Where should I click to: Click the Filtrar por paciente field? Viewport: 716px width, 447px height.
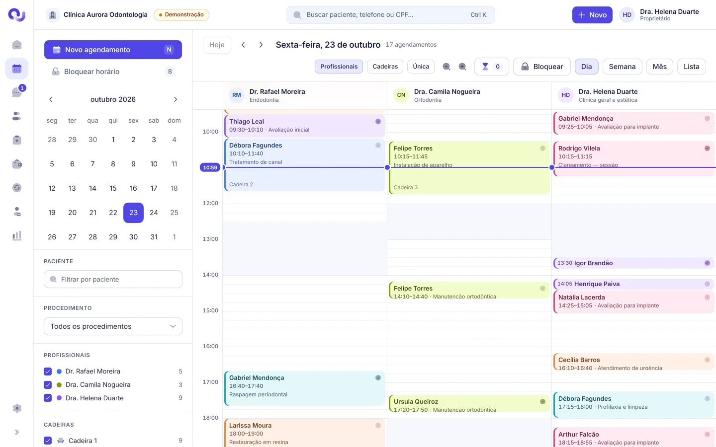[x=113, y=279]
